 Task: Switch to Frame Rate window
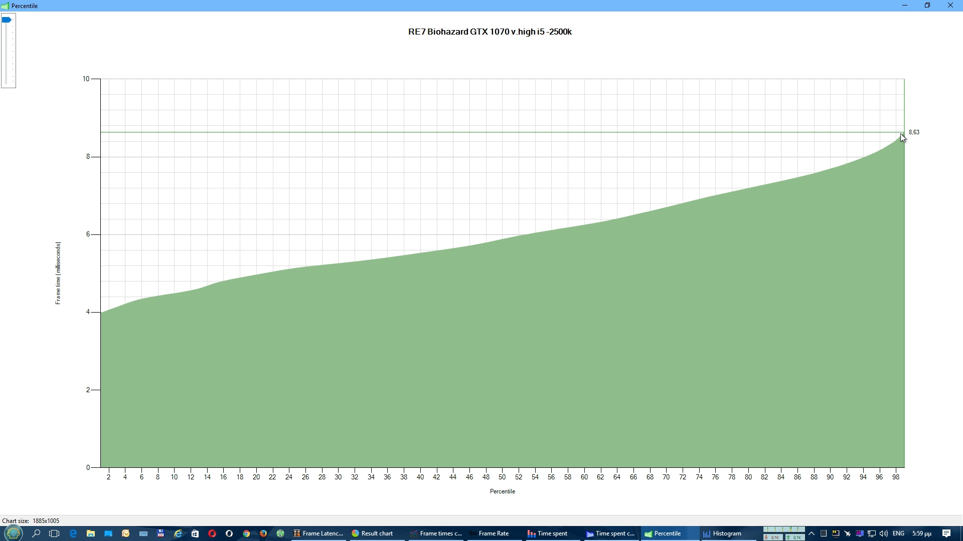click(x=495, y=533)
